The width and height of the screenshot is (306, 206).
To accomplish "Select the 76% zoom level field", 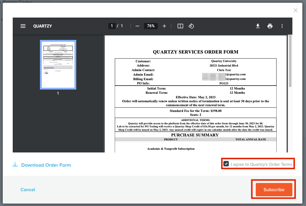I will [151, 26].
